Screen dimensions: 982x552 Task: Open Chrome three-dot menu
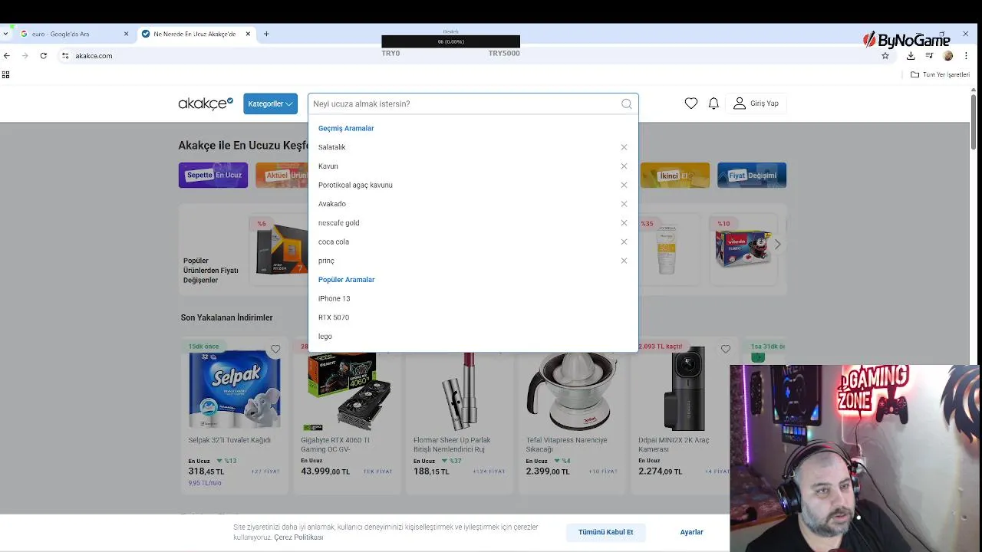point(967,56)
